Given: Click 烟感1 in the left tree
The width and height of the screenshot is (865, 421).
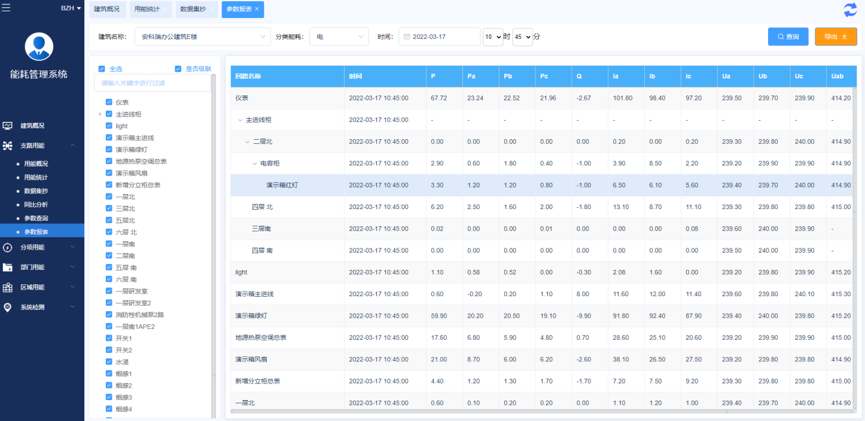Looking at the screenshot, I should tap(124, 374).
